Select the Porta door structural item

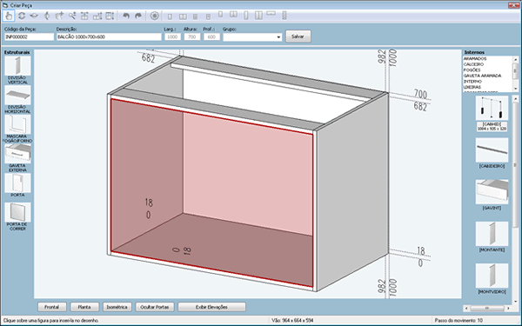[17, 185]
